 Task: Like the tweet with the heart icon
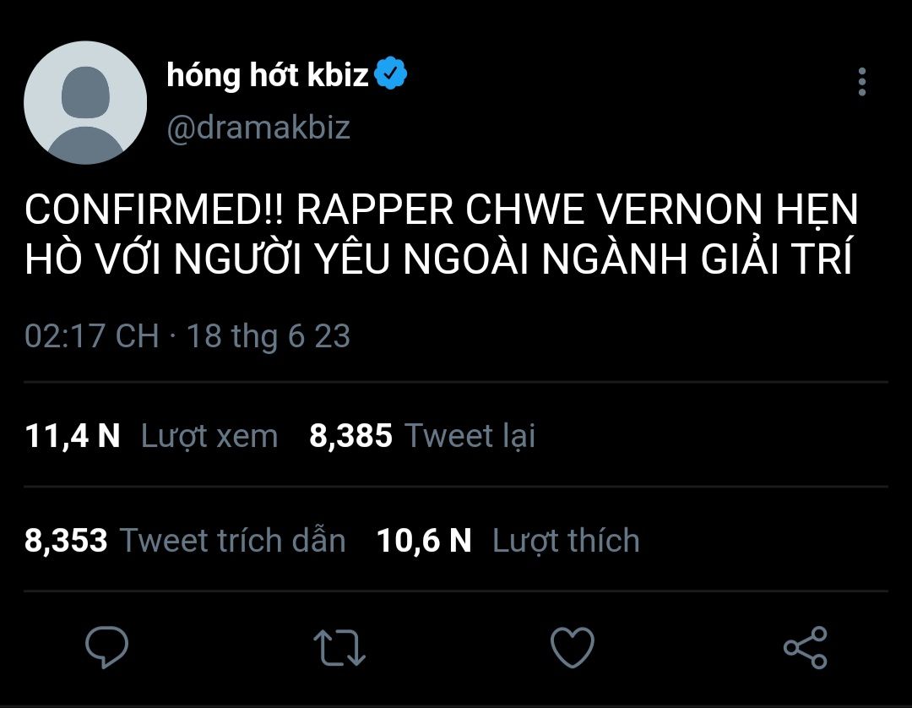572,647
